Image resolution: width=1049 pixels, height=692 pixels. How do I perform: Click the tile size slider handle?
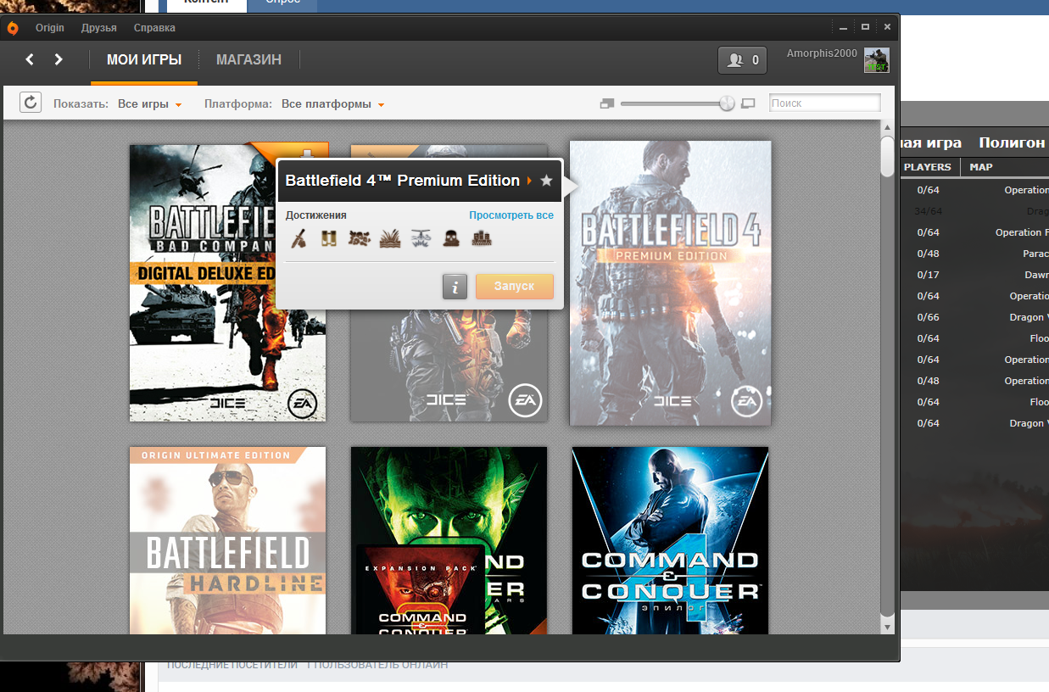click(727, 103)
